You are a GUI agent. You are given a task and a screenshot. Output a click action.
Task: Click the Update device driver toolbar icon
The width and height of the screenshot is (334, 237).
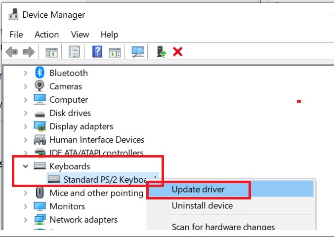pos(162,52)
